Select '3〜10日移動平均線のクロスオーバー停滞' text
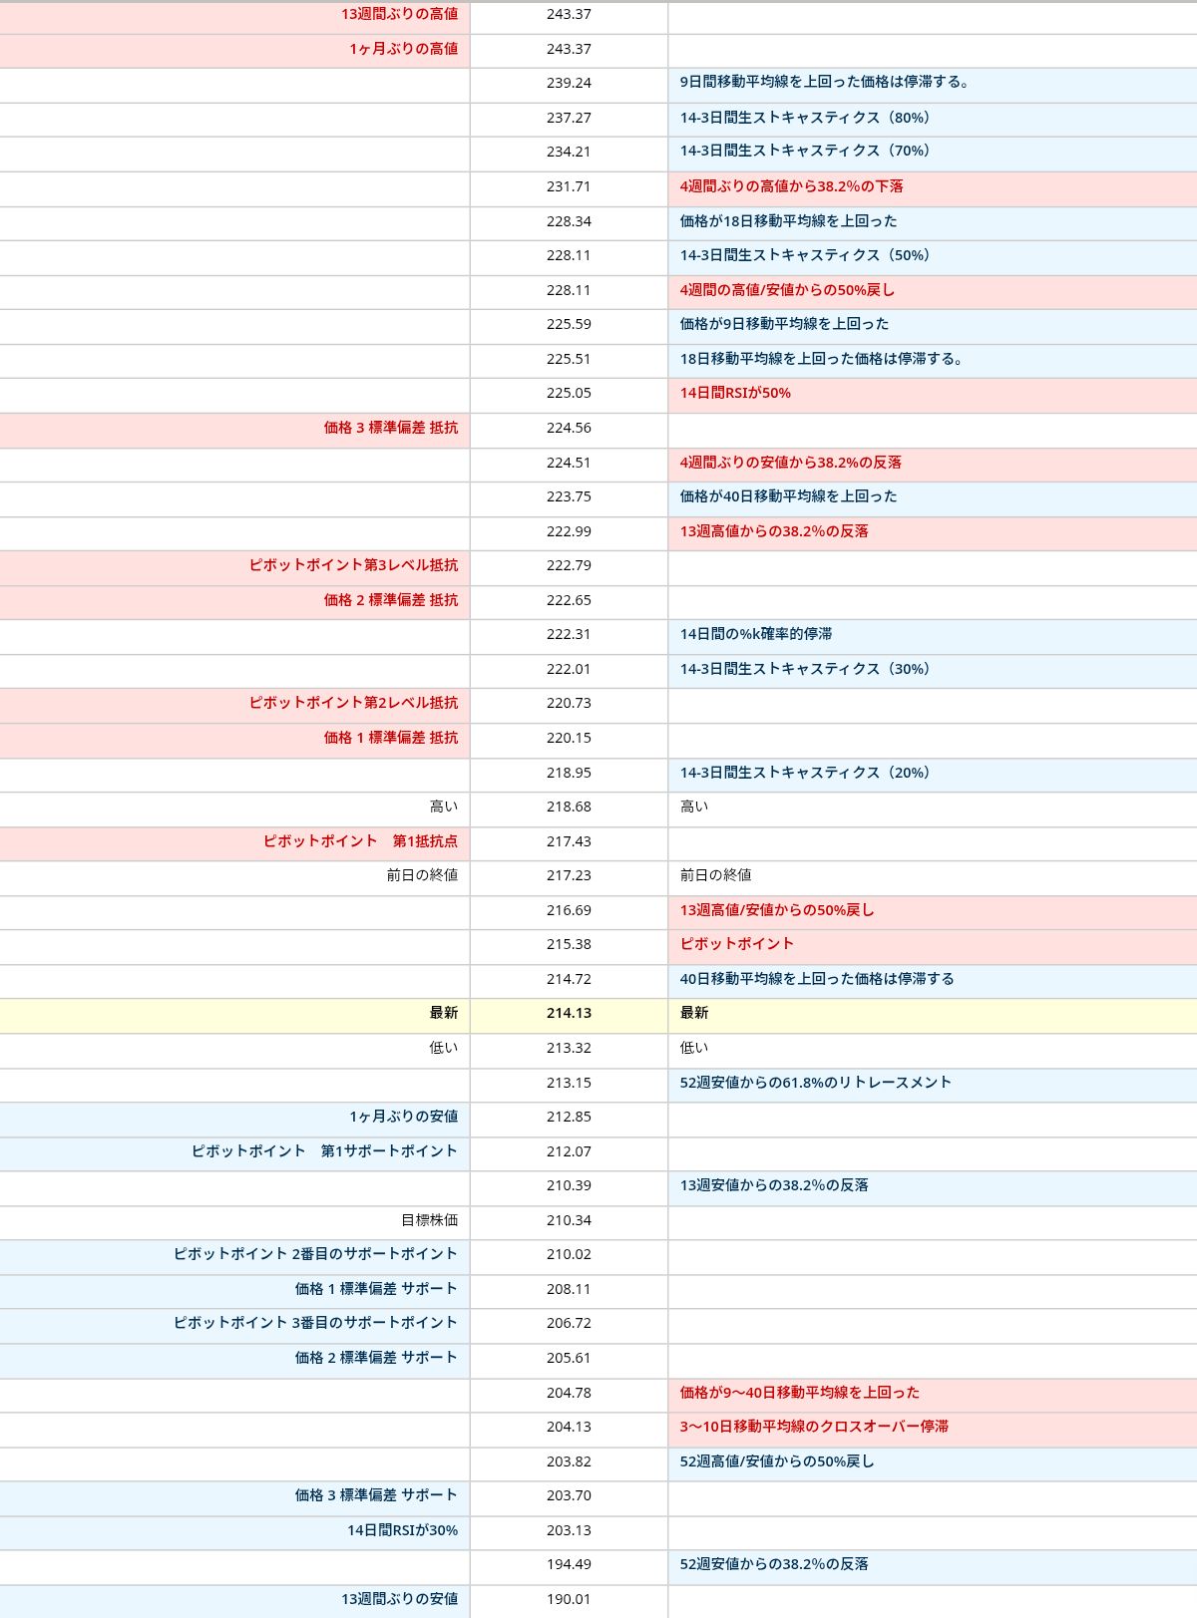This screenshot has height=1618, width=1197. coord(815,1427)
